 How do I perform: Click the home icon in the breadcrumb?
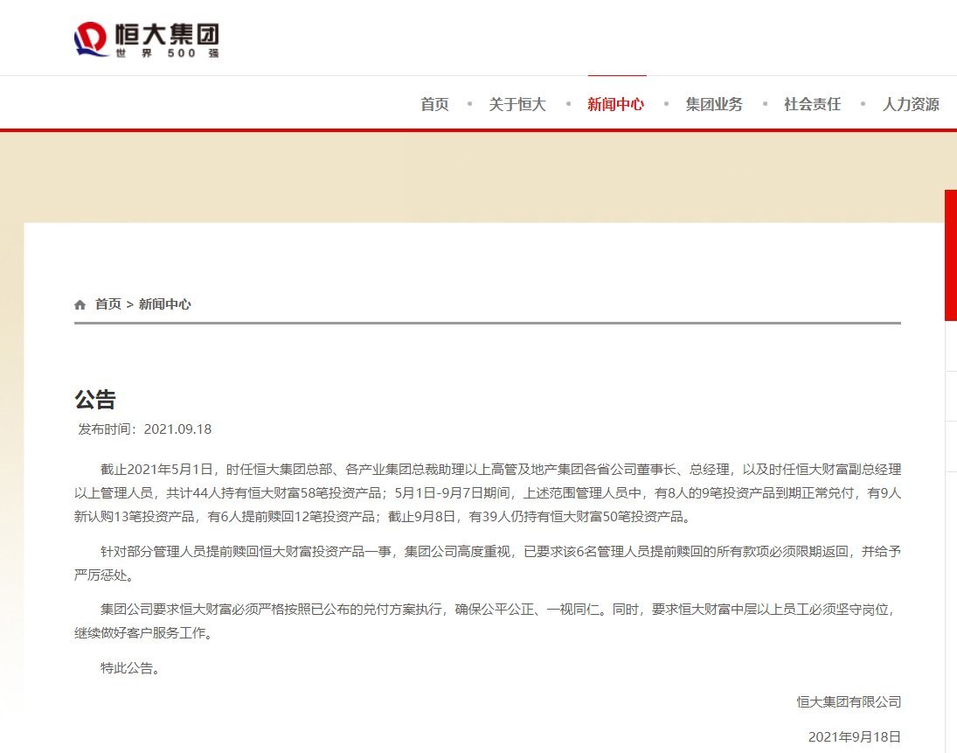click(80, 304)
